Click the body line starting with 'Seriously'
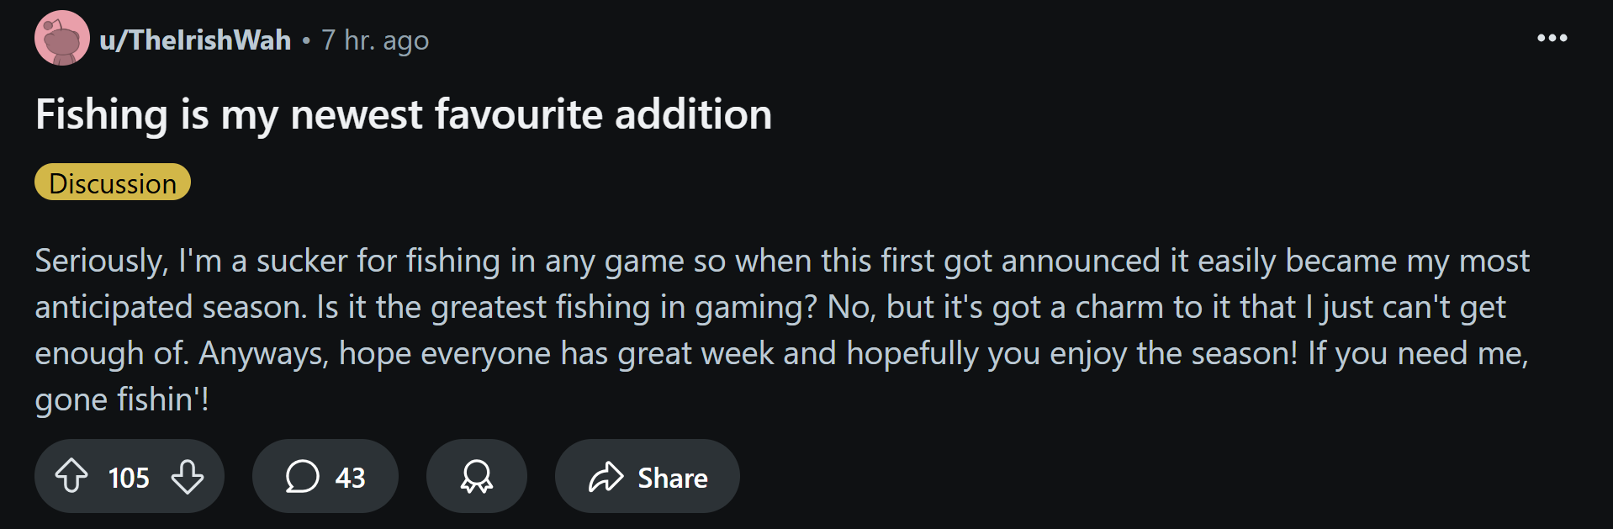Screen dimensions: 1613x529 click(781, 261)
